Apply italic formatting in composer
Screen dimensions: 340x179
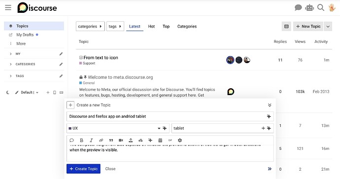[91, 141]
